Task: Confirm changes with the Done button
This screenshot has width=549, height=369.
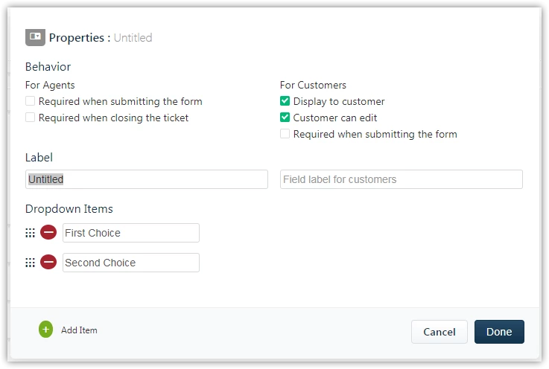Action: [x=499, y=332]
